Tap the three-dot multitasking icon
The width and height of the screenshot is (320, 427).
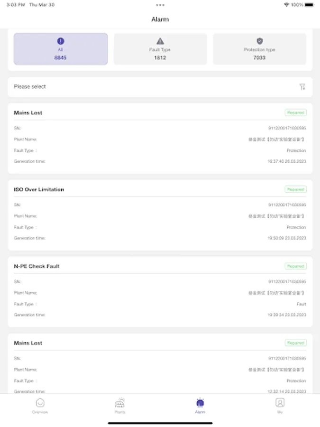[x=160, y=5]
